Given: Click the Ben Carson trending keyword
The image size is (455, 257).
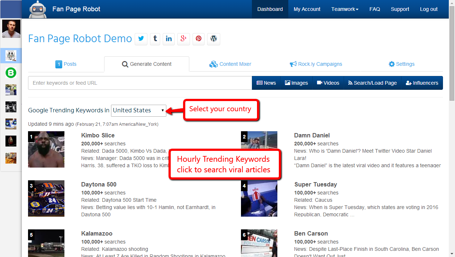Looking at the screenshot, I should [x=311, y=233].
